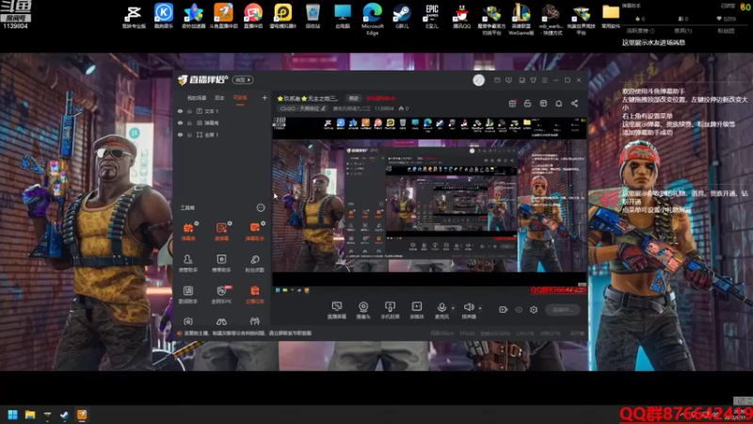Screen dimensions: 753x424
Task: Click the start streaming pill button
Action: (x=562, y=310)
